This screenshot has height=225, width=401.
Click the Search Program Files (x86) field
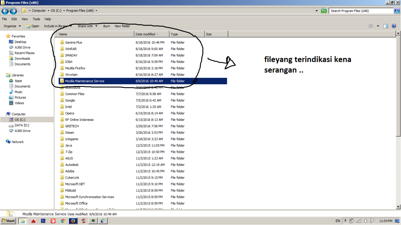362,11
